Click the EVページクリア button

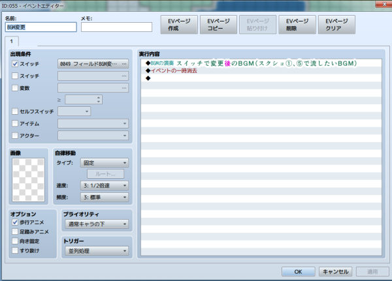(x=336, y=25)
